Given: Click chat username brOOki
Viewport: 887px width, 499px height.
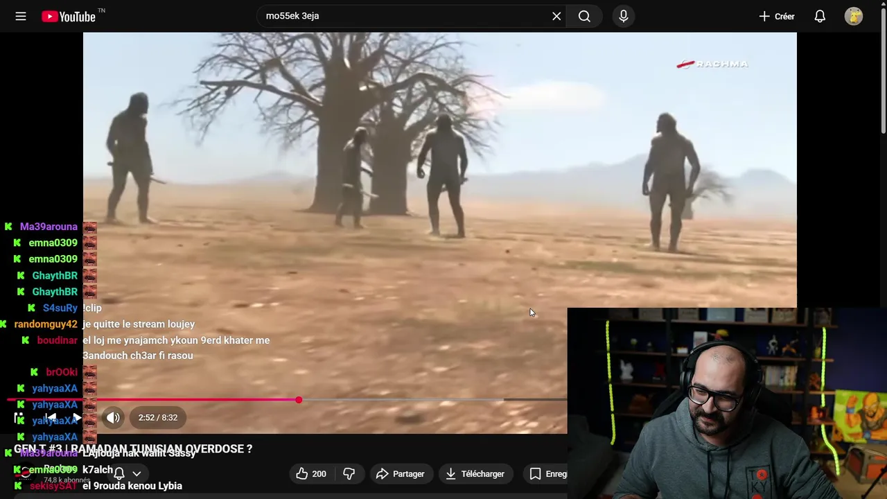Looking at the screenshot, I should click(62, 372).
